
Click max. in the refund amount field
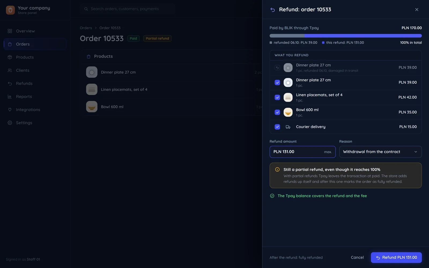click(328, 152)
